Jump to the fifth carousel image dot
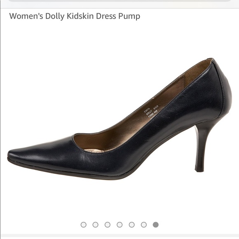Image resolution: width=239 pixels, height=239 pixels. pos(131,225)
